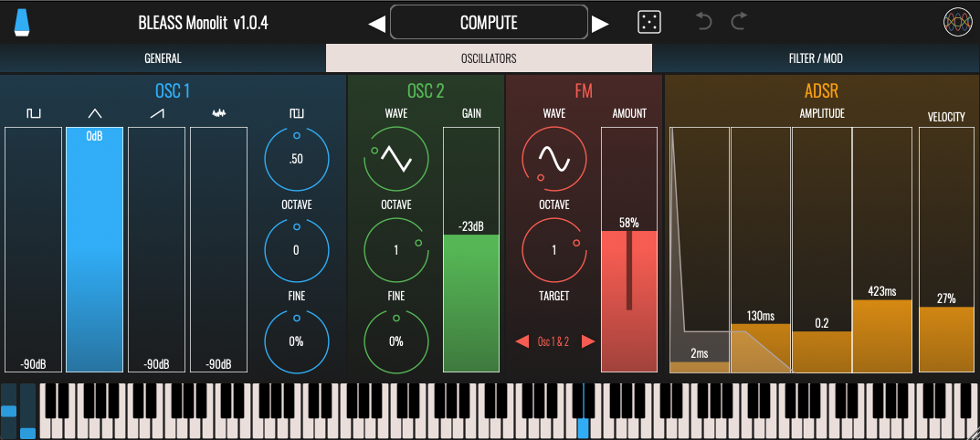Adjust the OSC 2 GAIN slider at -23dB

tap(471, 249)
